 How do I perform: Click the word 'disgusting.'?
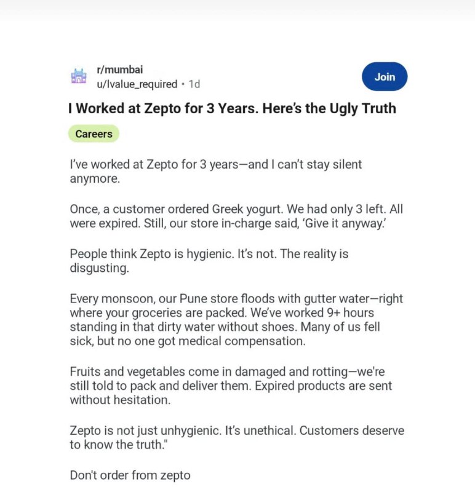(x=99, y=268)
